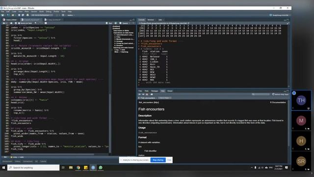Toggle the Source on Save checkbox
The image size is (314, 177).
(x=19, y=23)
